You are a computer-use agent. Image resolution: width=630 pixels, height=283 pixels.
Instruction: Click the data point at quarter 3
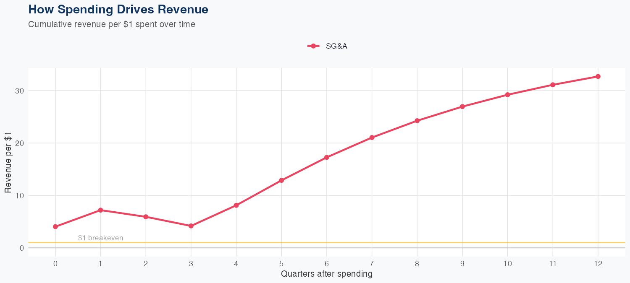pyautogui.click(x=191, y=226)
